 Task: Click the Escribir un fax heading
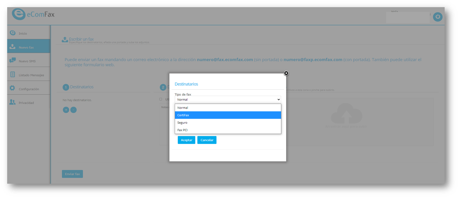81,39
